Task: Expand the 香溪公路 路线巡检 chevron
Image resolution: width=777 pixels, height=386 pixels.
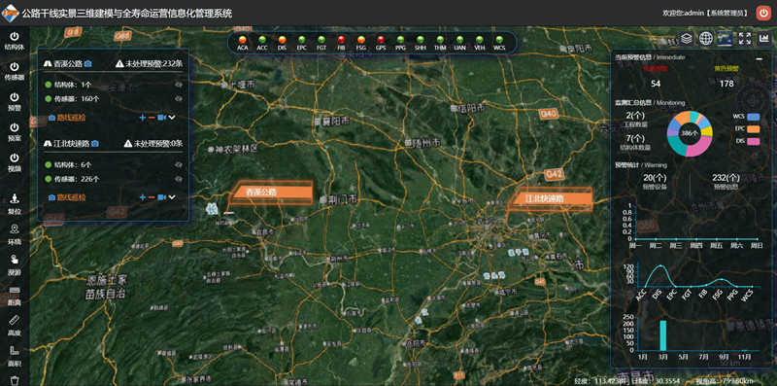Action: [172, 118]
